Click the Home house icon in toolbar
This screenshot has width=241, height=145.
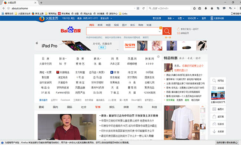point(212,8)
